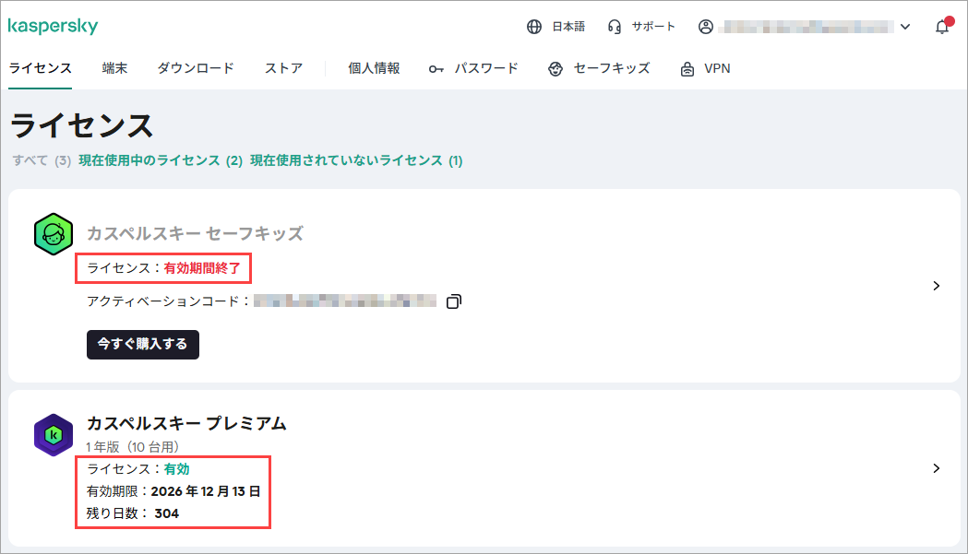The width and height of the screenshot is (968, 554).
Task: Click the purple Kaspersky Premium product icon
Action: click(x=54, y=435)
